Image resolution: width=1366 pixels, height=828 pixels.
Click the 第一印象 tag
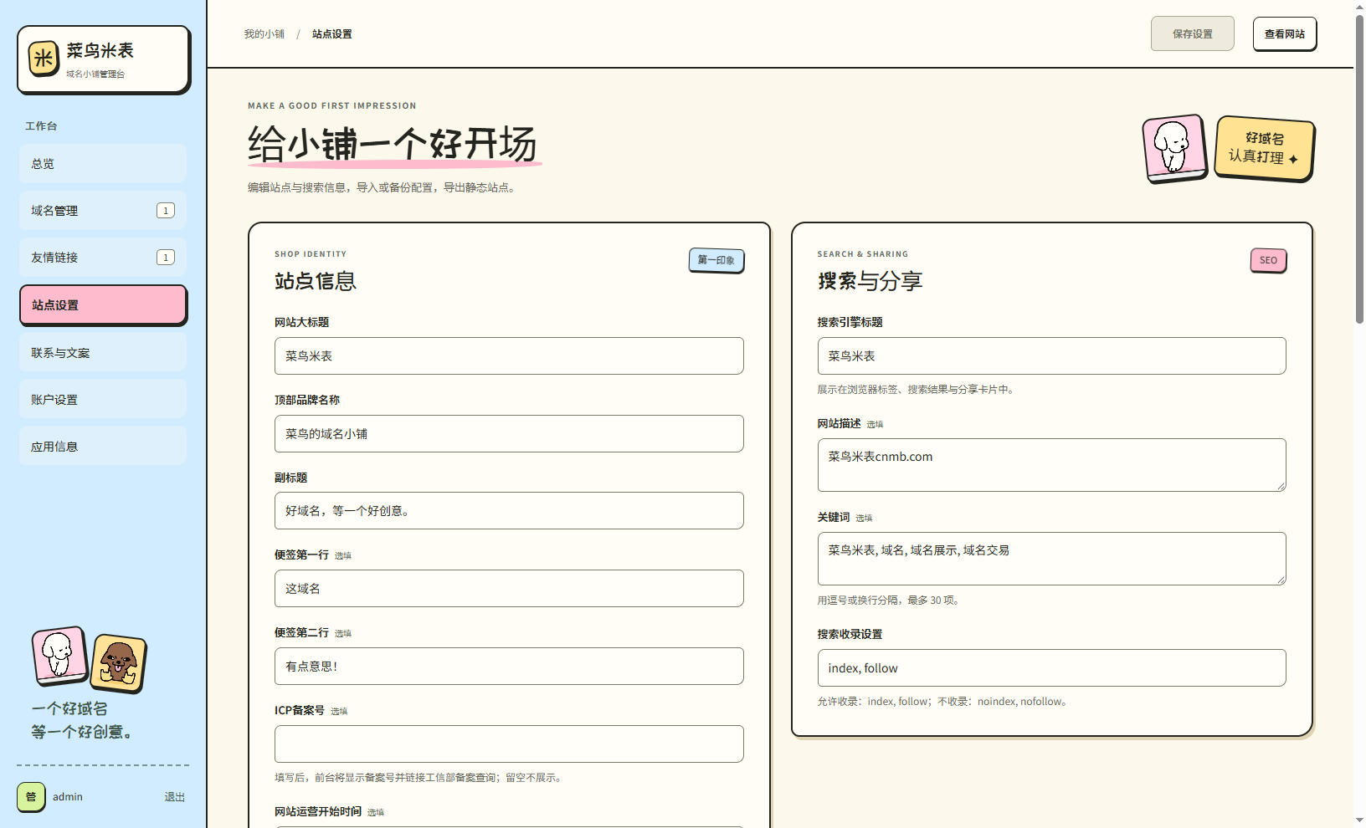[x=716, y=260]
